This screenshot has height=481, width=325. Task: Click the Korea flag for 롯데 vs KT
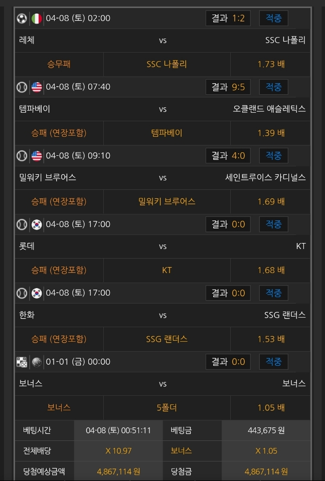[37, 224]
